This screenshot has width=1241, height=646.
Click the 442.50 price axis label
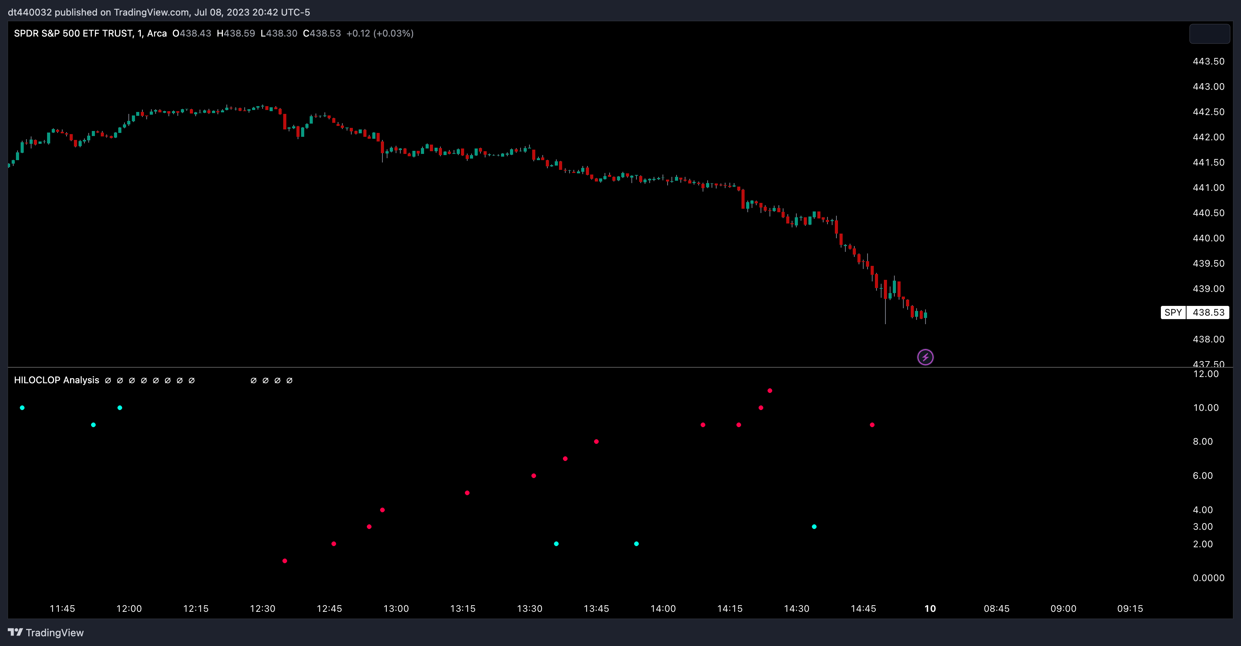1208,112
